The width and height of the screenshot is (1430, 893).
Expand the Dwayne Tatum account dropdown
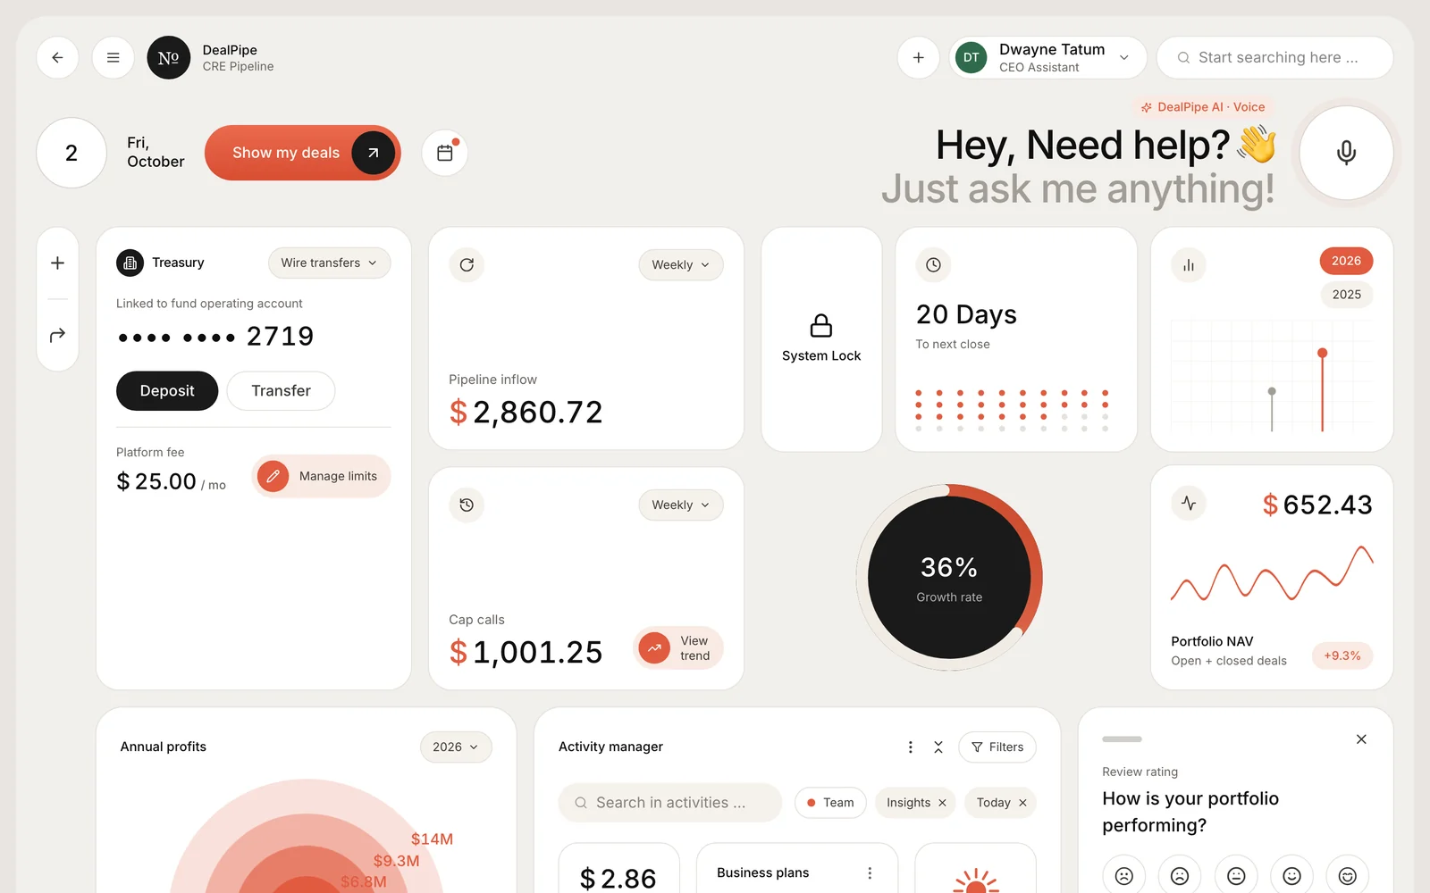(1124, 58)
